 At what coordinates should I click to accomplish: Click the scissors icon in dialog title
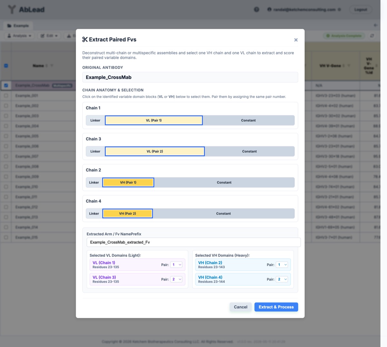coord(85,39)
